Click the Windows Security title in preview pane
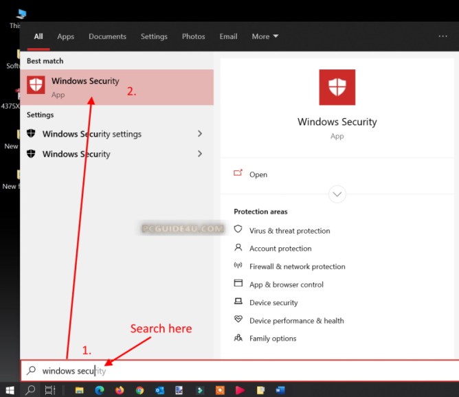This screenshot has height=397, width=459. click(x=337, y=122)
